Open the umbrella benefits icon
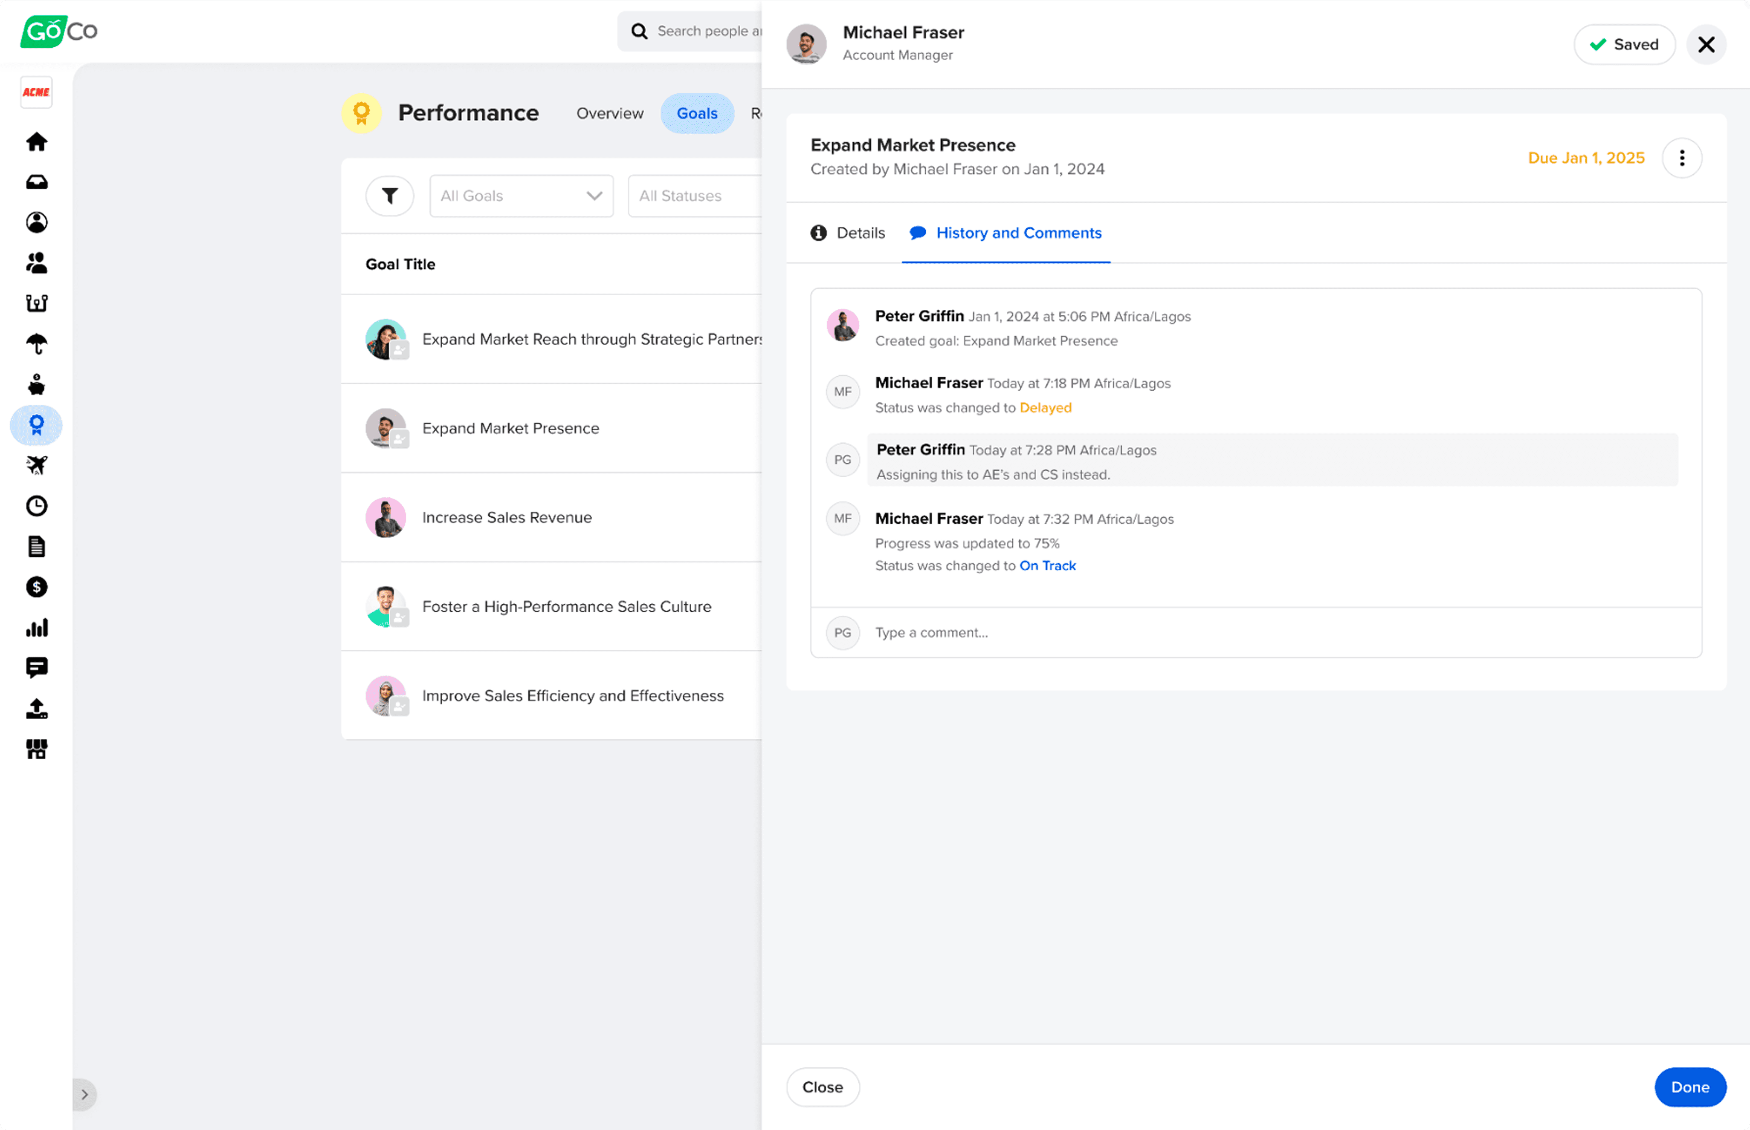 (36, 343)
